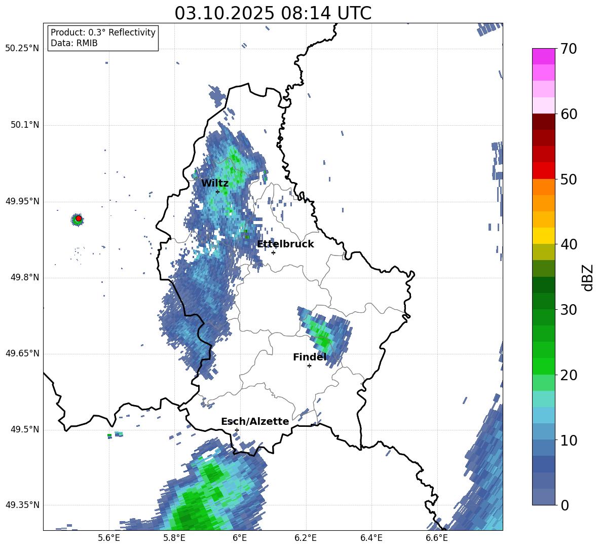Screen dimensions: 600x548
Task: Click the red radar site marker
Action: point(79,218)
